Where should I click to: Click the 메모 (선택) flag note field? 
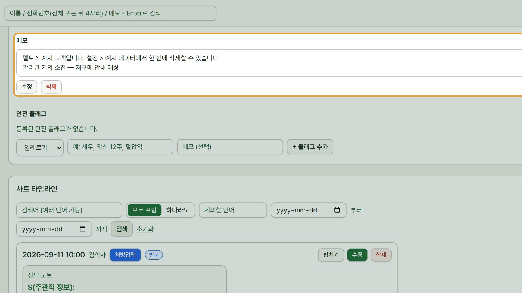tap(230, 147)
